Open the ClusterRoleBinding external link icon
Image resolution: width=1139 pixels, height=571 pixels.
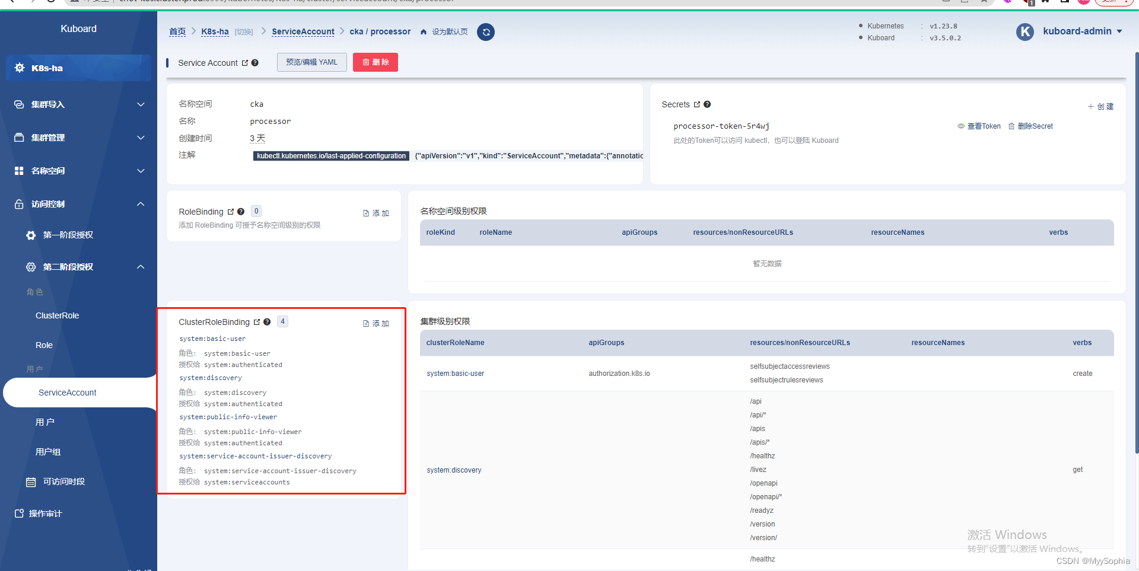pyautogui.click(x=257, y=322)
